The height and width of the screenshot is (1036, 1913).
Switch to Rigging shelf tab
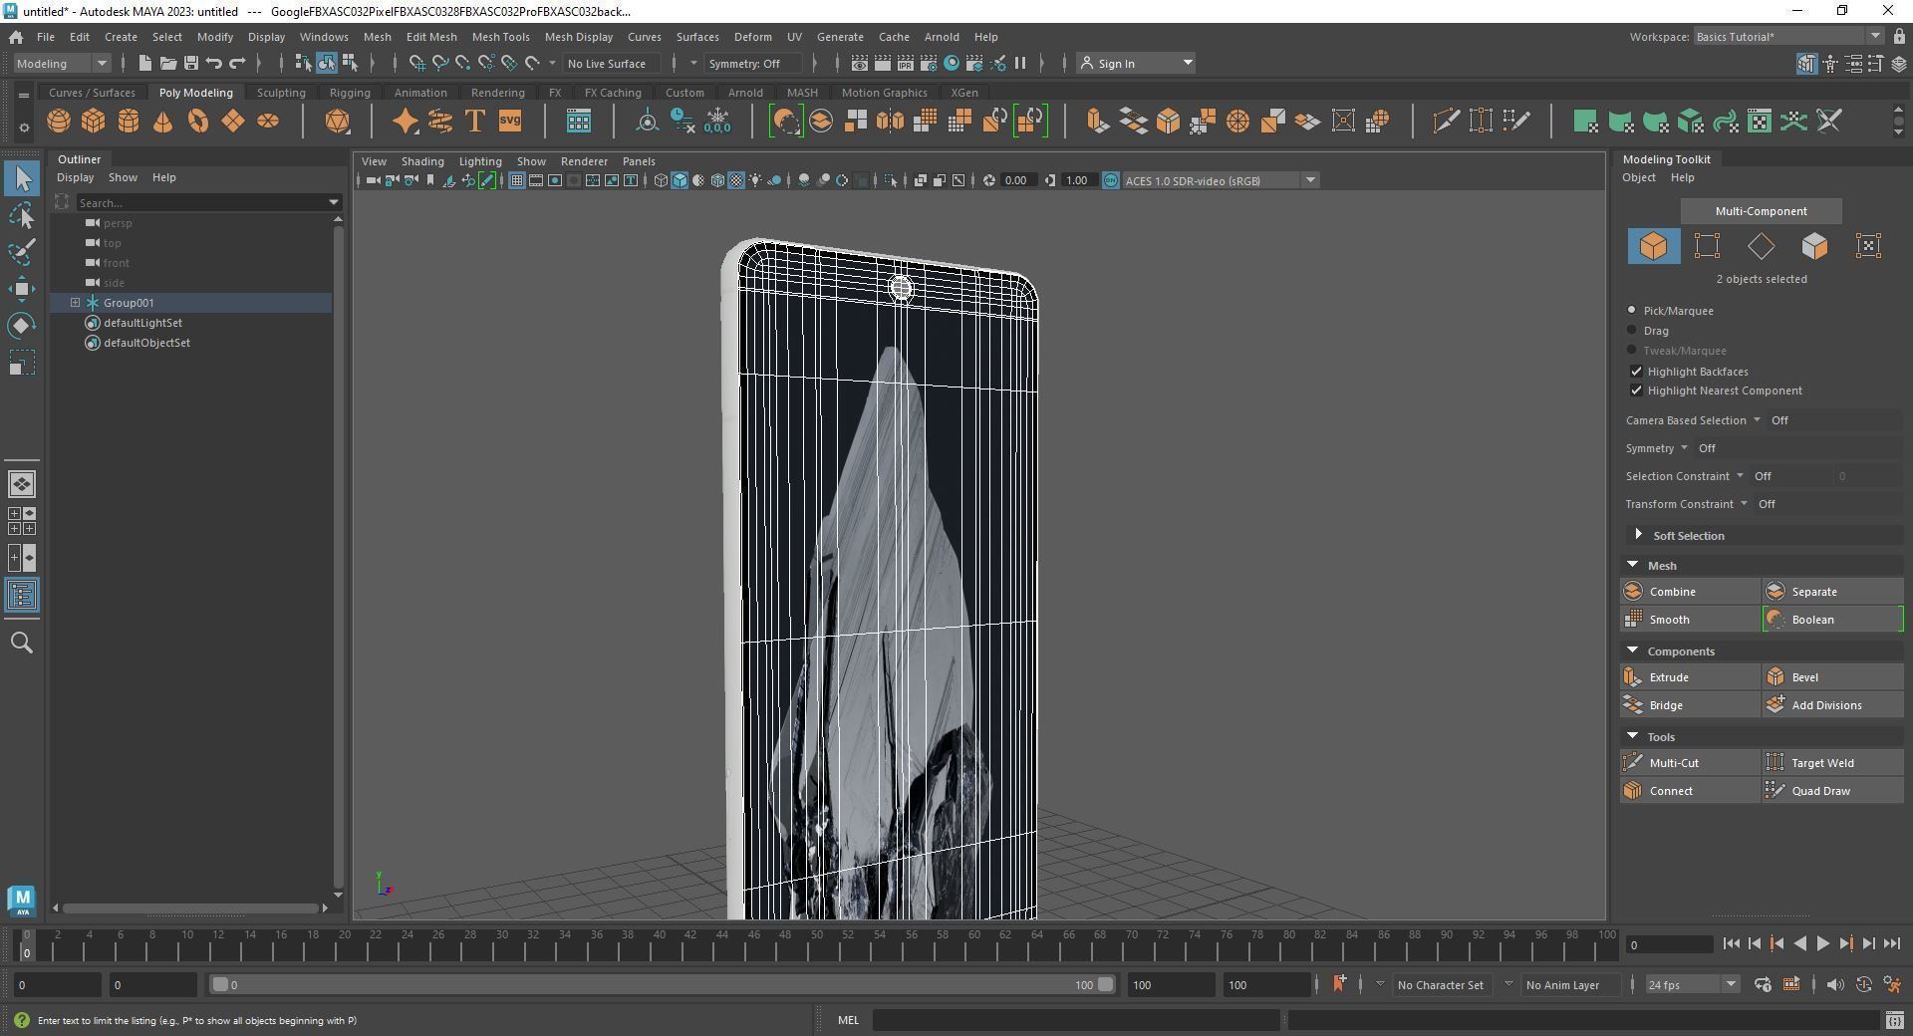click(x=350, y=93)
